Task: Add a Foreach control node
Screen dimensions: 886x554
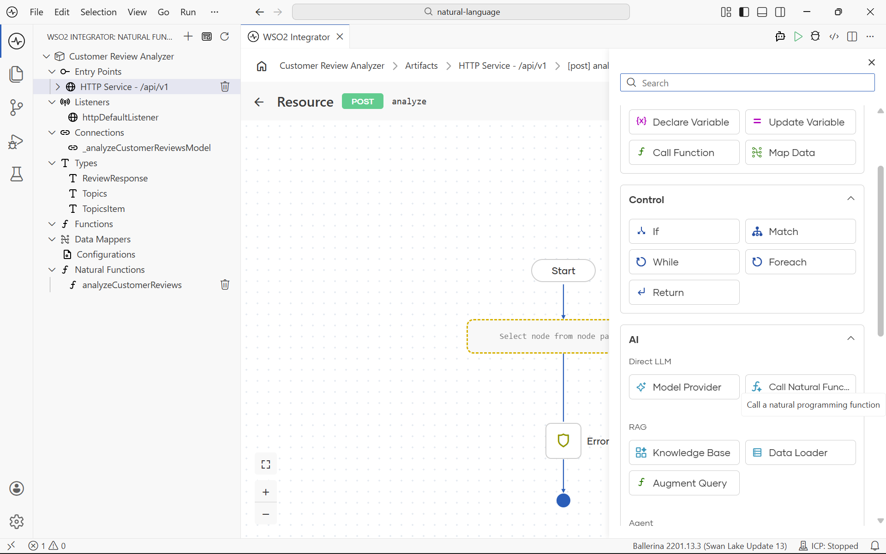Action: [x=800, y=262]
